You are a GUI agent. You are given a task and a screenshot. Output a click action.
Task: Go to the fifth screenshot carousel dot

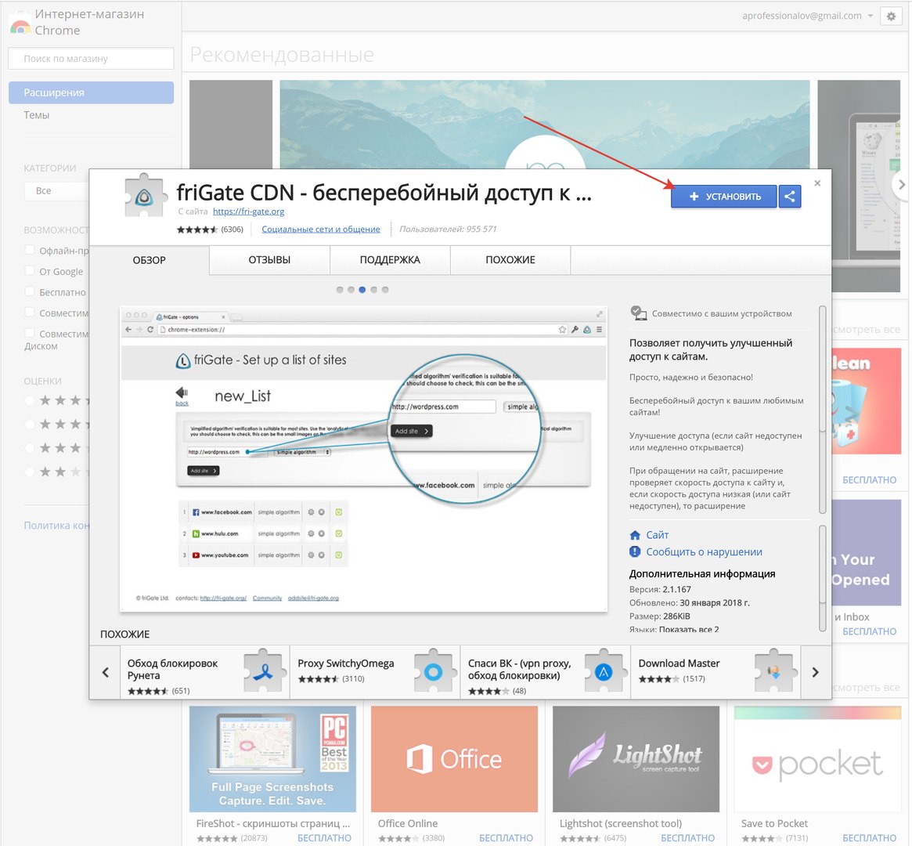pos(385,290)
